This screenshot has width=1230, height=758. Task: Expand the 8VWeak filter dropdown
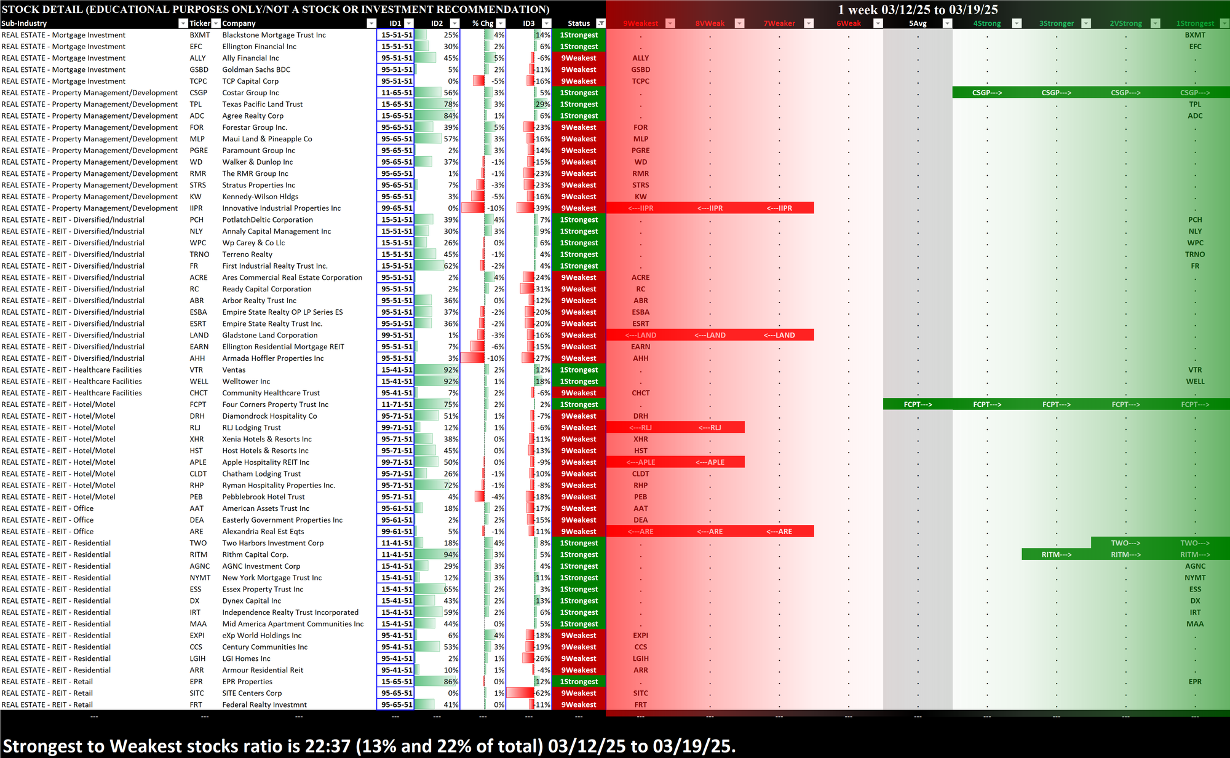740,23
